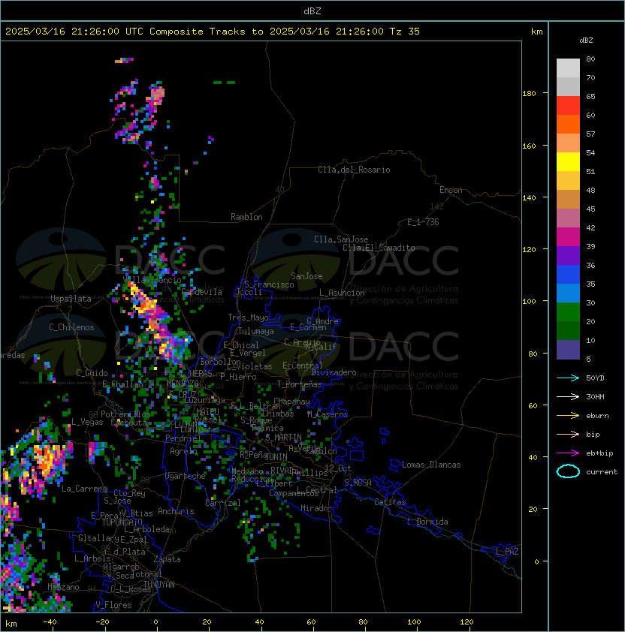Click the 'L_Vegas' map label
The image size is (625, 632).
click(87, 422)
